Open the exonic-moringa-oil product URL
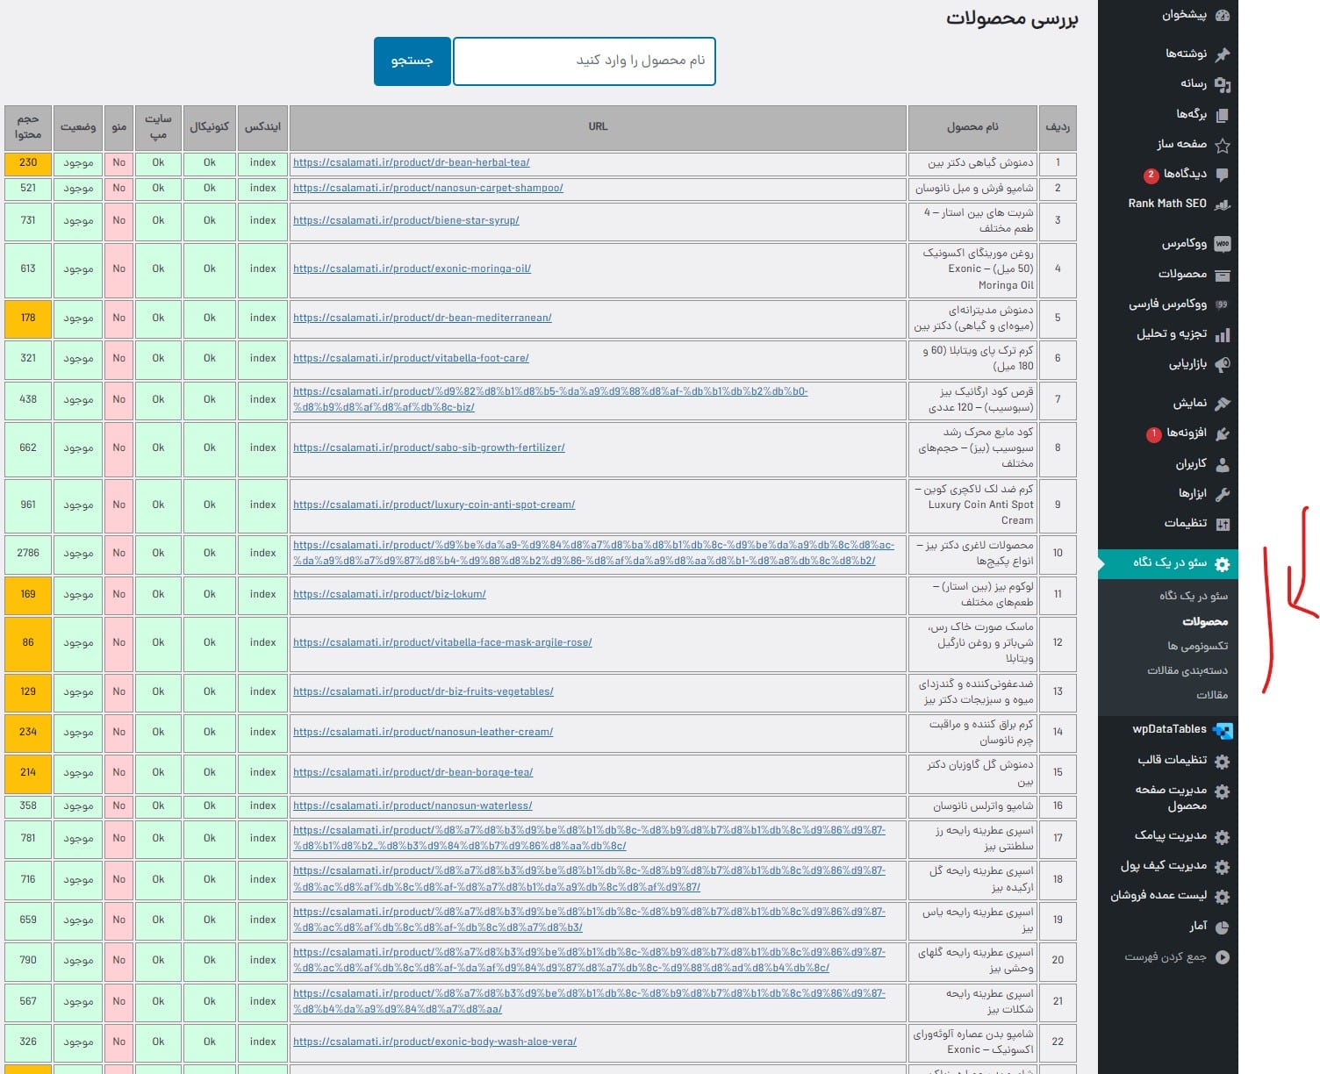 pyautogui.click(x=412, y=268)
